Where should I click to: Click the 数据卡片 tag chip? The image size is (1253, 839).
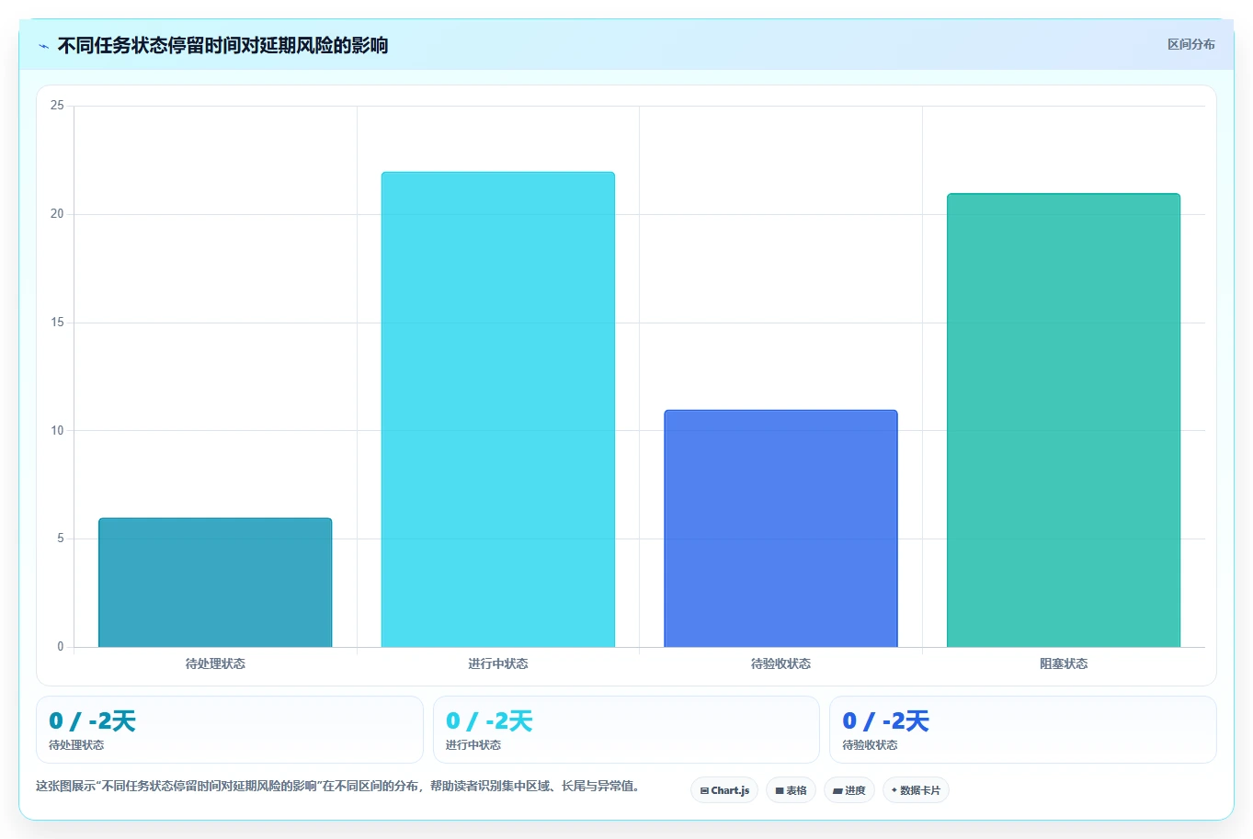916,790
